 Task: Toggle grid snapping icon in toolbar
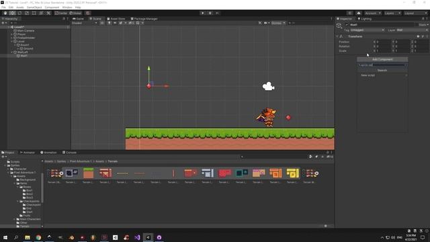[88, 13]
